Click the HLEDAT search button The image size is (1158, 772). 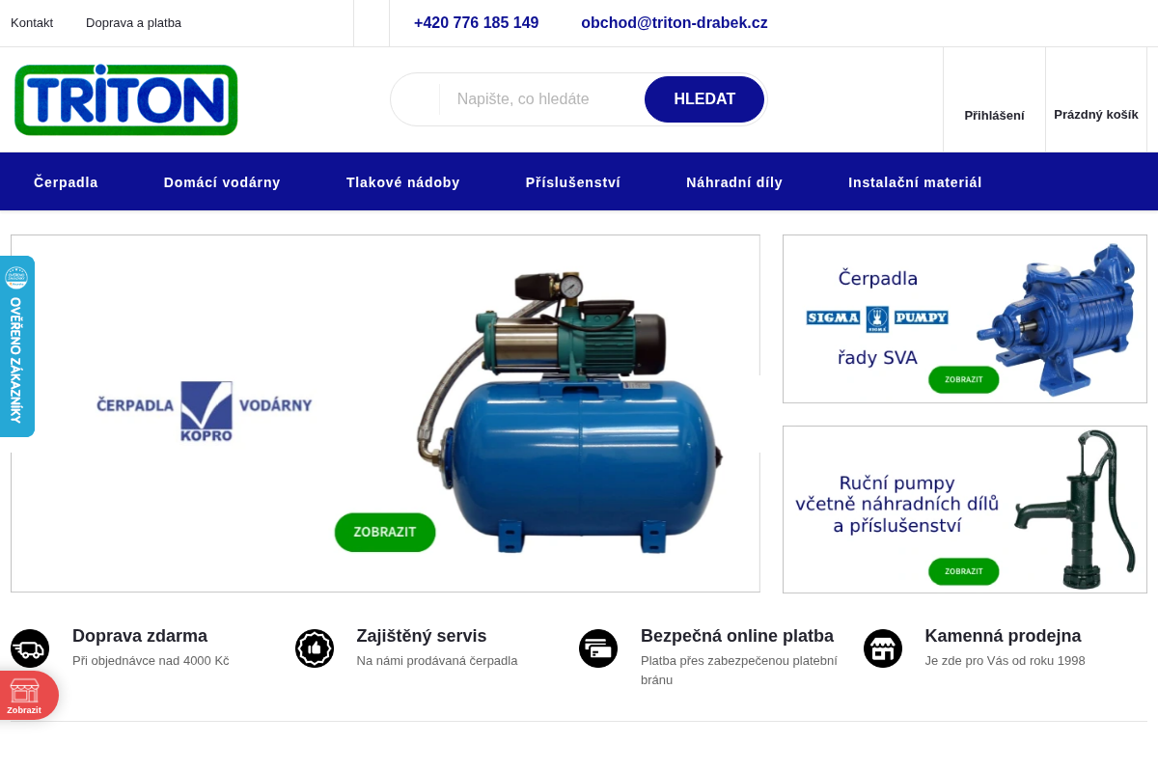(x=704, y=99)
